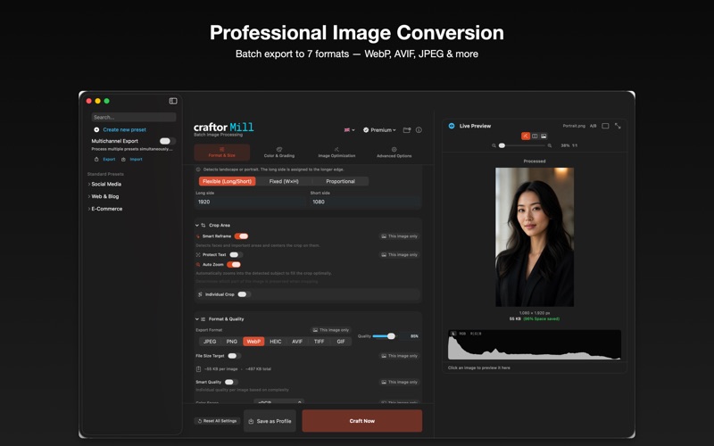The height and width of the screenshot is (446, 714).
Task: Click the Protect Text icon
Action: coord(198,255)
